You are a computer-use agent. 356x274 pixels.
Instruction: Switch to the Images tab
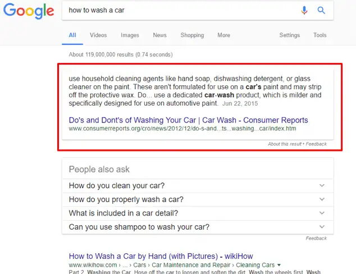[130, 35]
